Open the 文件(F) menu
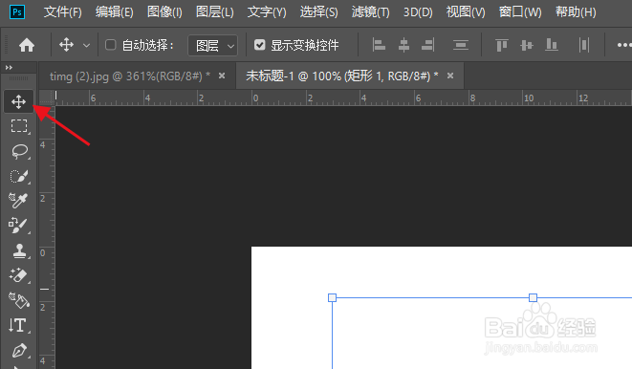The width and height of the screenshot is (632, 369). [x=62, y=12]
